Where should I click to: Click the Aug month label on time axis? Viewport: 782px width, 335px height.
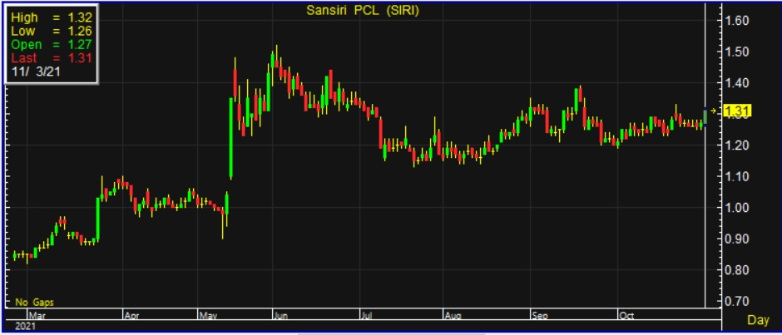pos(453,315)
